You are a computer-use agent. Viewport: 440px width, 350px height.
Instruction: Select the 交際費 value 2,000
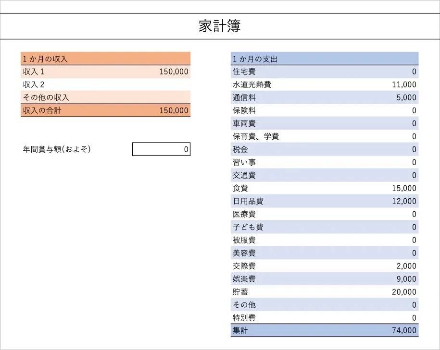click(406, 266)
